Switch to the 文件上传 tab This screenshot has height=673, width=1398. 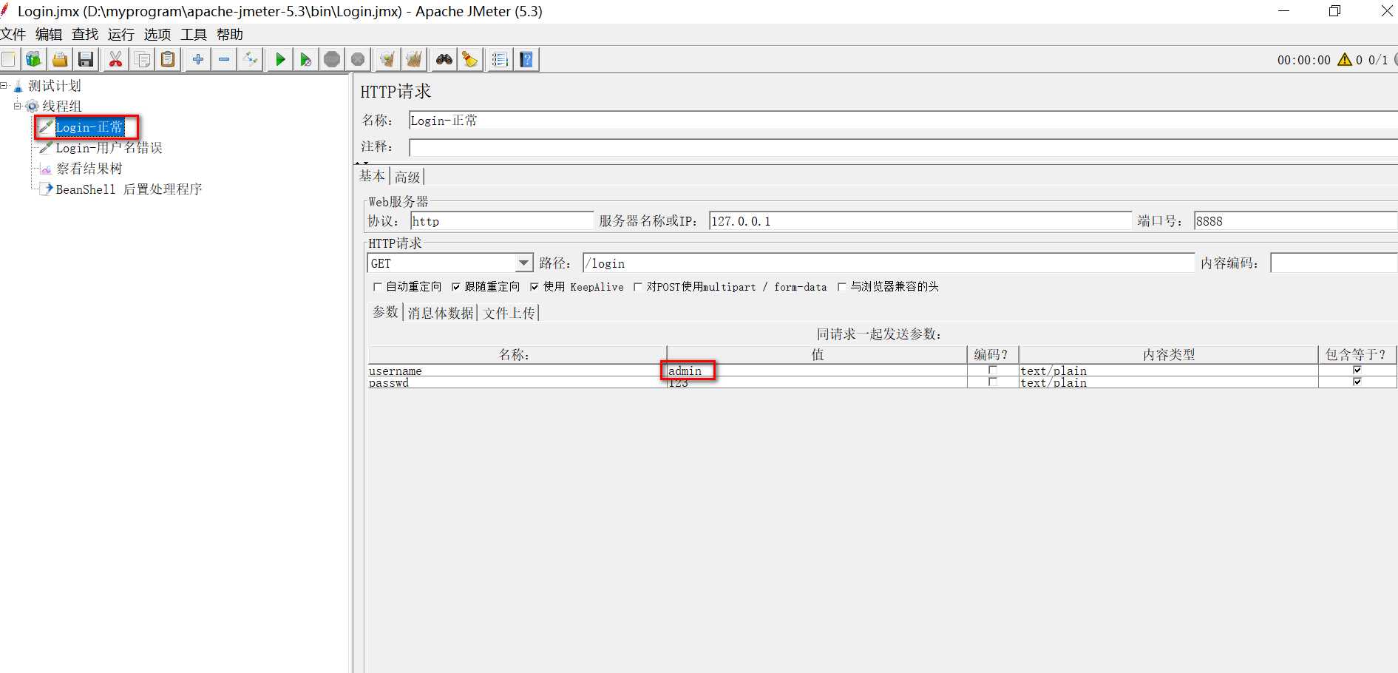(x=509, y=313)
